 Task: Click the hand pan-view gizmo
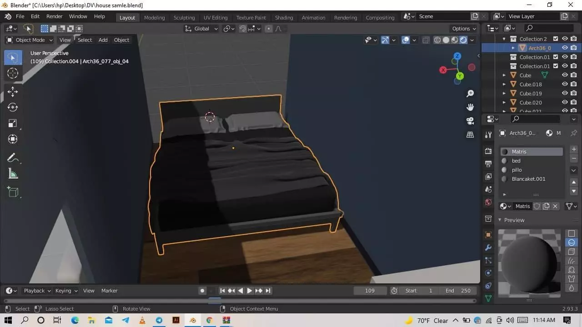[470, 107]
